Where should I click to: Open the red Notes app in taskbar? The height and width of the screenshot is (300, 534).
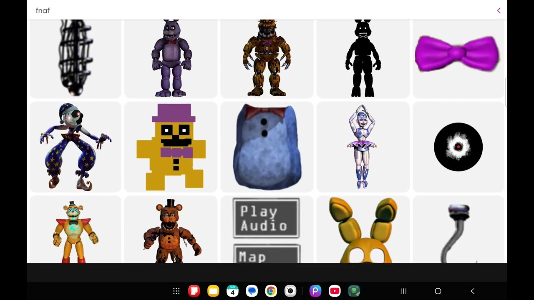click(194, 291)
